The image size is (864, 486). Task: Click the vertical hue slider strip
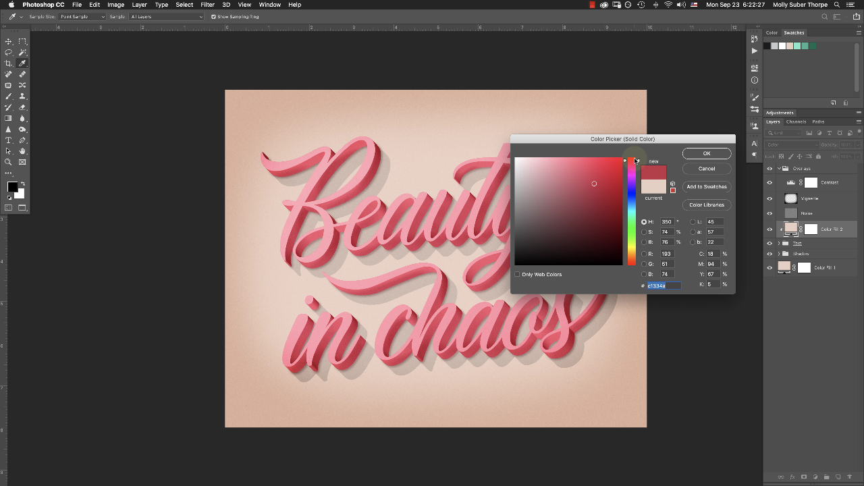click(x=632, y=212)
